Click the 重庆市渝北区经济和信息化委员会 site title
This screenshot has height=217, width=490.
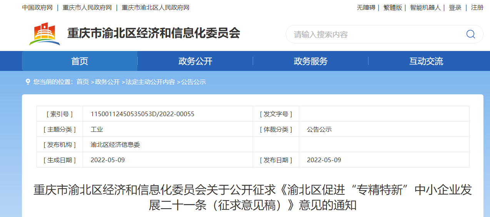tap(153, 33)
